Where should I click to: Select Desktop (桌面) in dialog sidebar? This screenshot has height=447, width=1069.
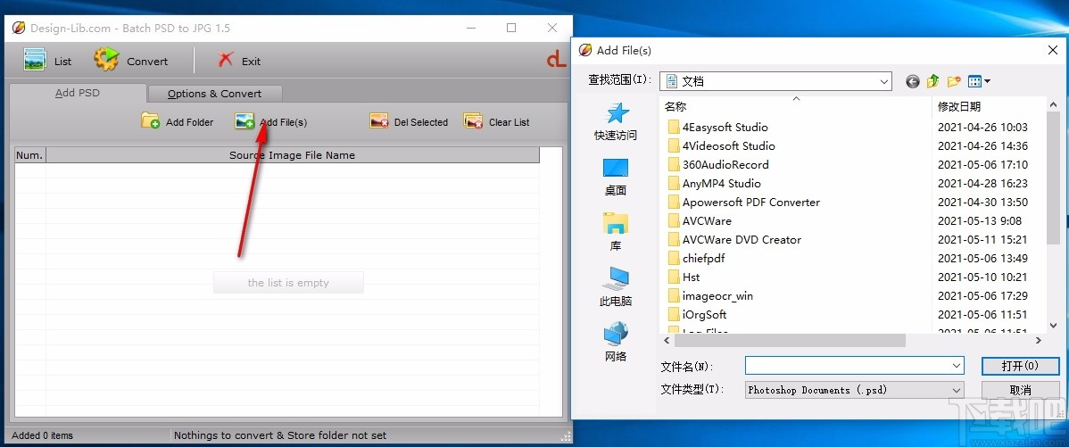tap(616, 178)
